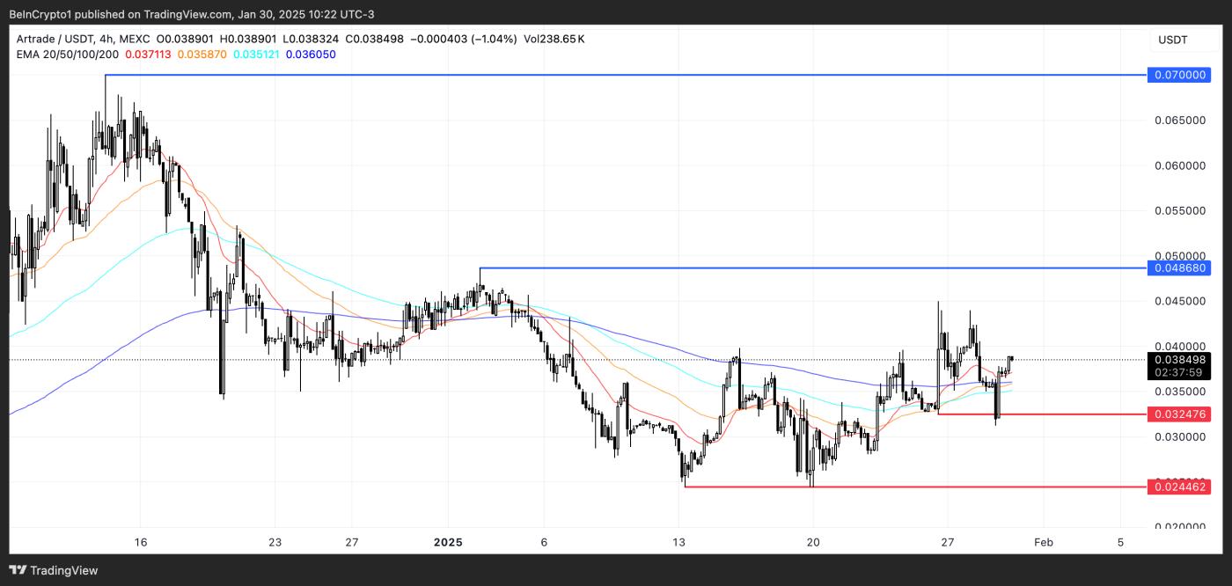Select the blue EMA 200 value 0.036050

click(x=309, y=55)
